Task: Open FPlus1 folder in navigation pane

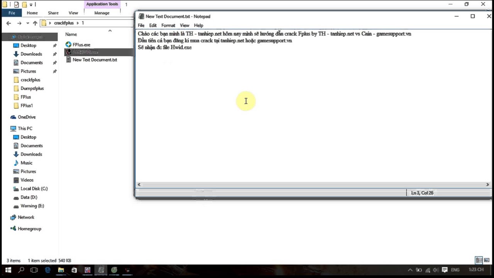Action: coord(27,105)
